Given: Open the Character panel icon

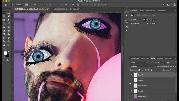Looking at the screenshot, I should [x=126, y=27].
